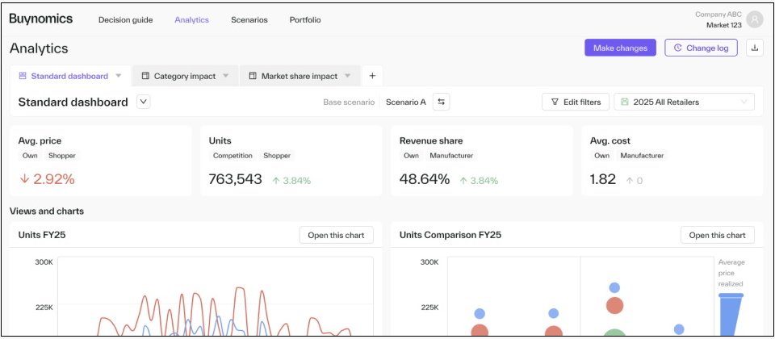Click the 48.64% revenue share value
Viewport: 775px width, 339px height.
pos(425,179)
